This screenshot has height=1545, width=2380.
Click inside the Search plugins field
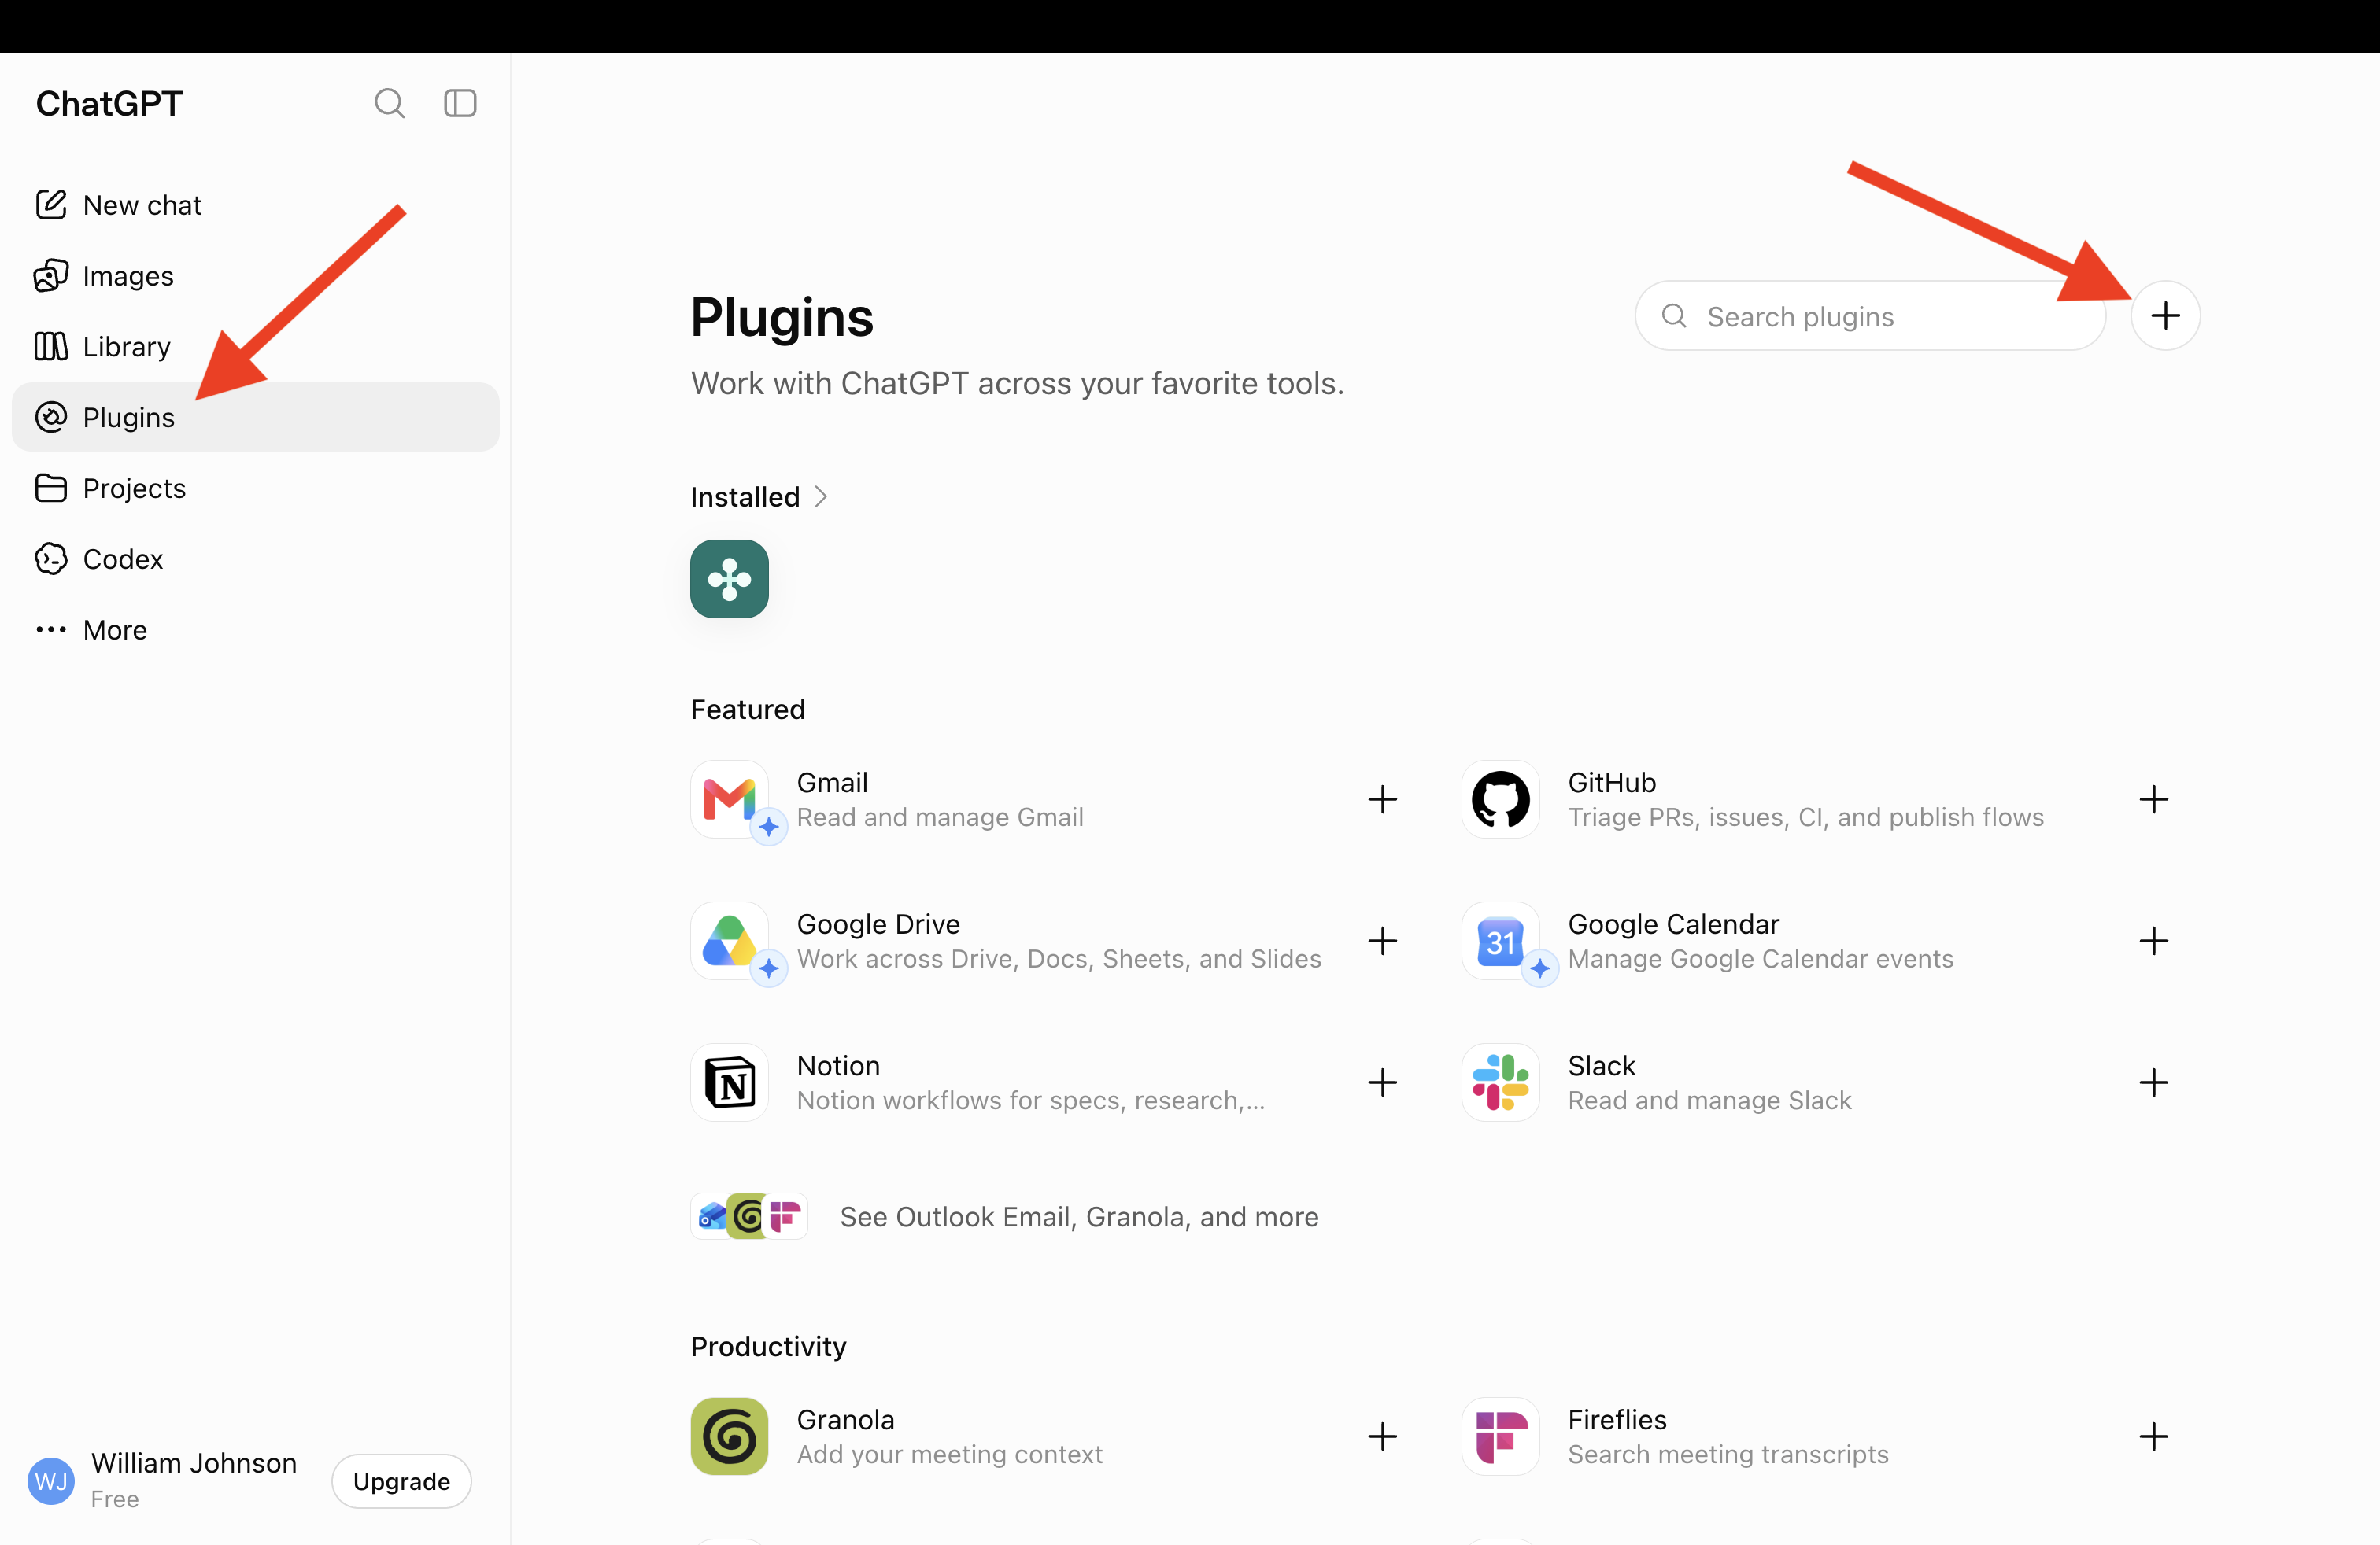1870,315
